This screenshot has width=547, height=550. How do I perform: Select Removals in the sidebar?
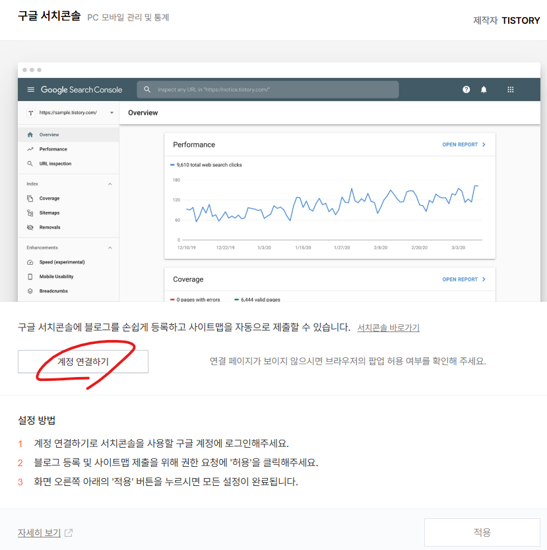(x=69, y=227)
